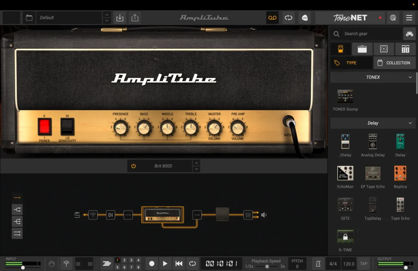The width and height of the screenshot is (418, 271).
Task: Click the MIDDLE knob
Action: (167, 129)
